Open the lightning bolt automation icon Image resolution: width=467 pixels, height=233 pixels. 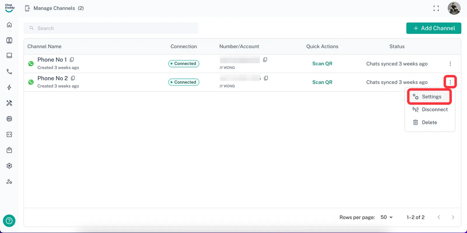coord(9,87)
